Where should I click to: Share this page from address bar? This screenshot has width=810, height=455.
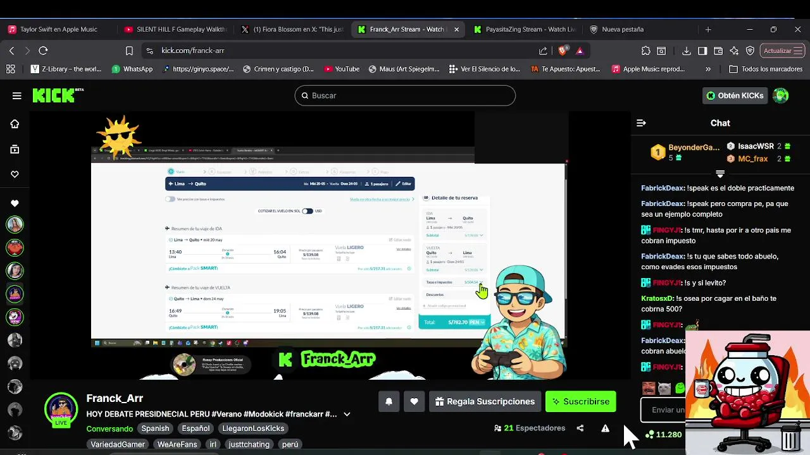pos(543,51)
